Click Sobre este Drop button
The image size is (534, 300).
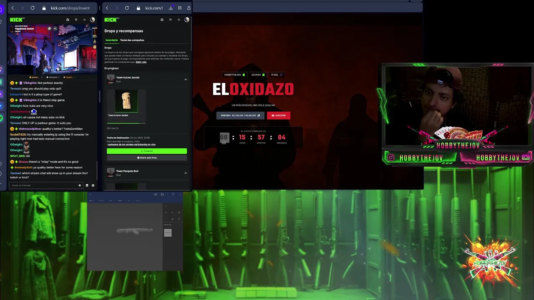tap(147, 157)
